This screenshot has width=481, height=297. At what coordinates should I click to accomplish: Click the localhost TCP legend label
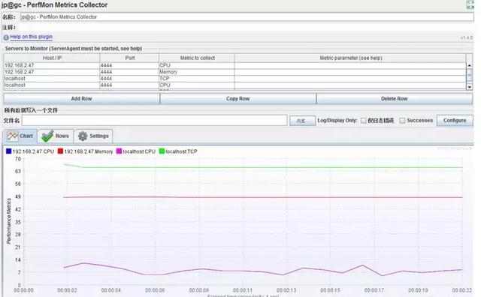(181, 151)
